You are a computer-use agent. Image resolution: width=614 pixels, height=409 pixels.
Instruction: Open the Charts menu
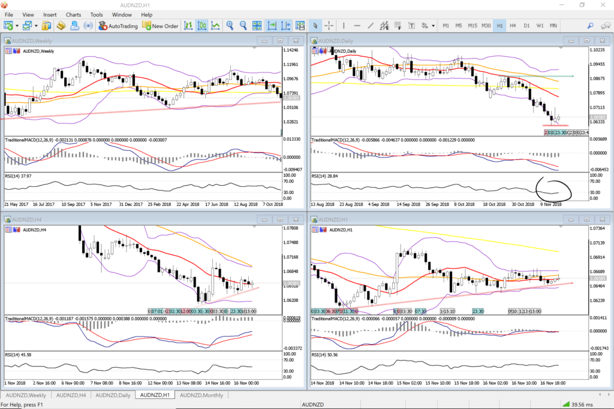tap(73, 14)
